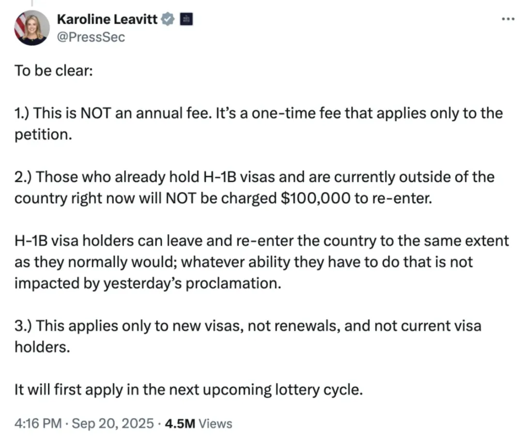
Task: Click the Karoline Leavitt display name
Action: (x=107, y=19)
